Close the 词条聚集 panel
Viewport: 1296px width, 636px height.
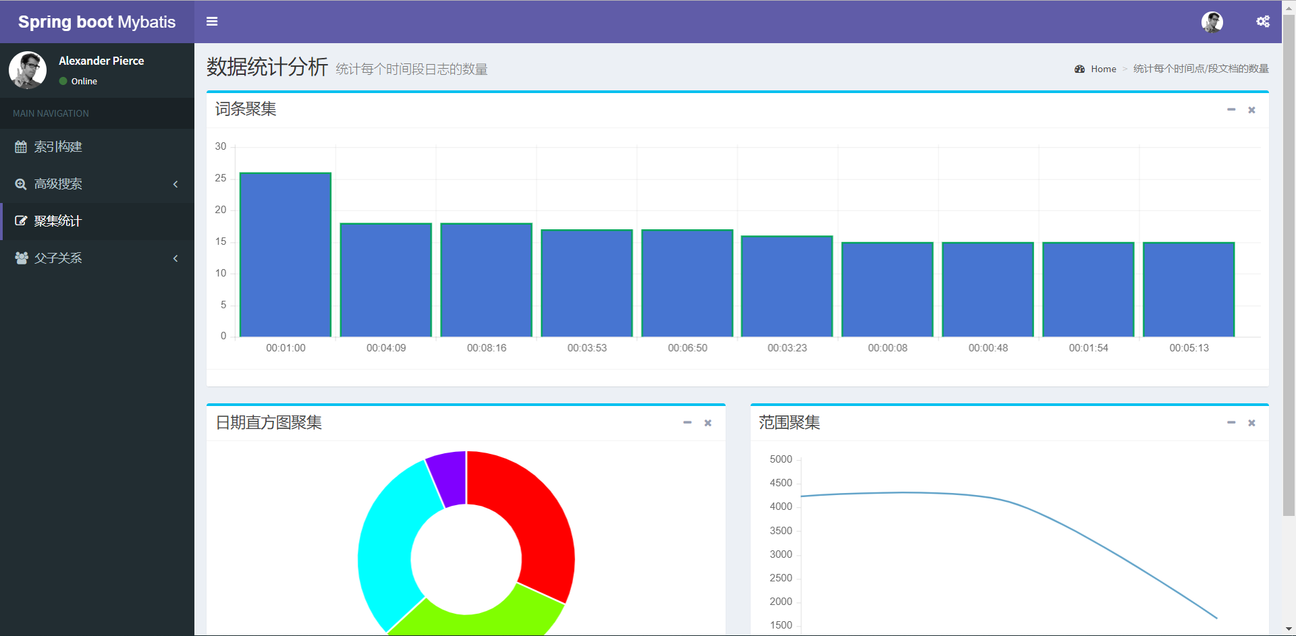(x=1251, y=110)
